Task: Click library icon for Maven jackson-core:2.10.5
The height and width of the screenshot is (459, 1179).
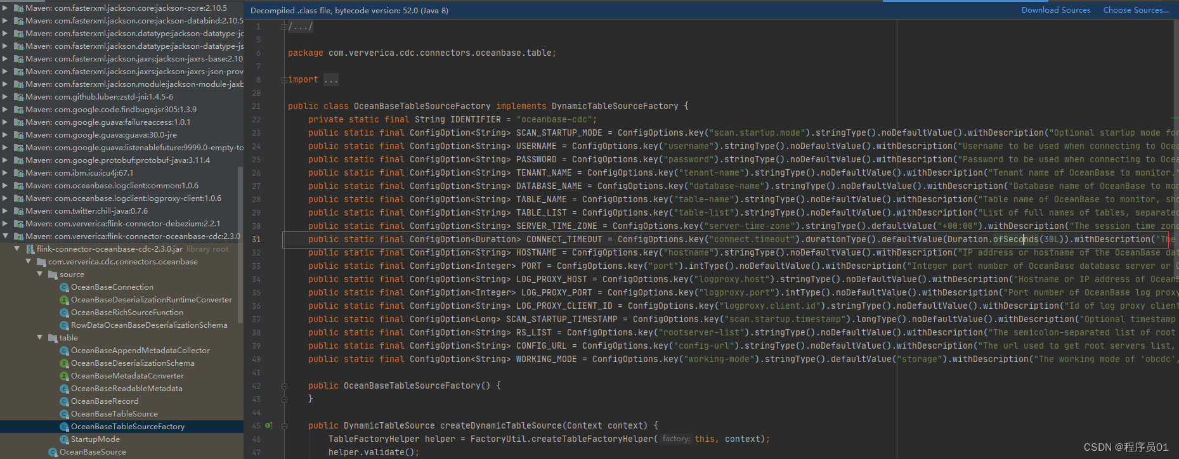Action: coord(18,8)
